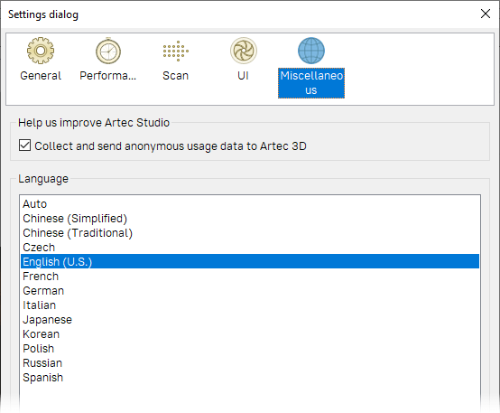Select the Miscellaneous globe icon
This screenshot has width=500, height=413.
[311, 51]
